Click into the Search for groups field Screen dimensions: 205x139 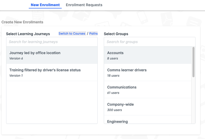coord(149,42)
